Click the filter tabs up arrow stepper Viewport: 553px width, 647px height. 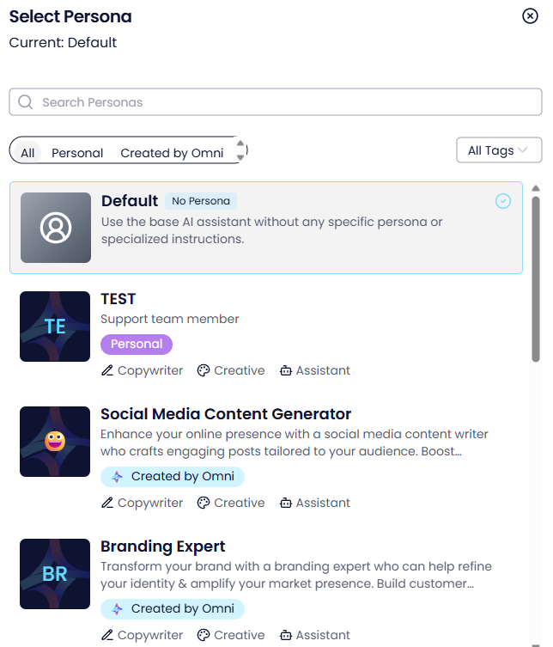click(240, 144)
